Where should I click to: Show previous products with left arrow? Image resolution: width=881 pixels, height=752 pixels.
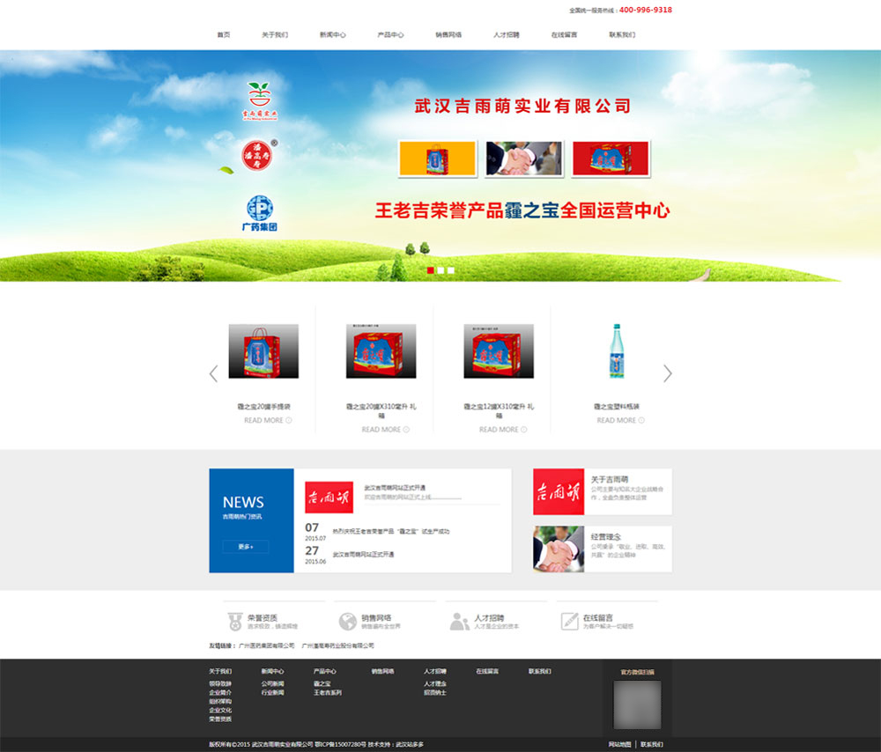point(213,373)
